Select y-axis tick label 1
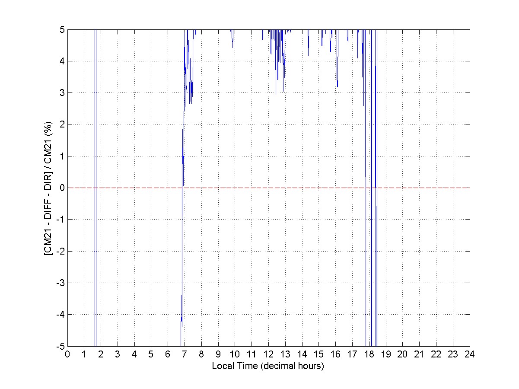 coord(62,156)
